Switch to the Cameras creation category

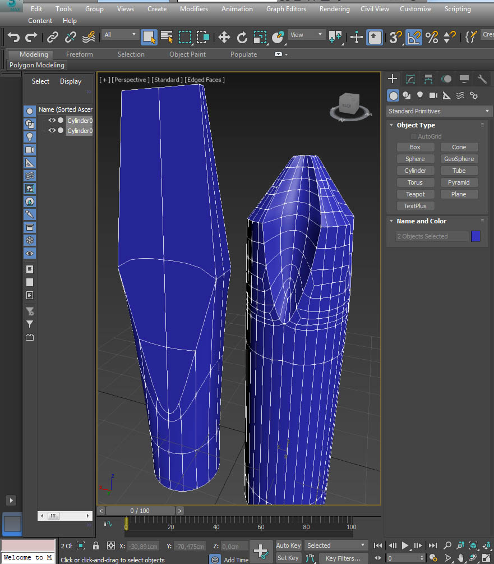[433, 95]
